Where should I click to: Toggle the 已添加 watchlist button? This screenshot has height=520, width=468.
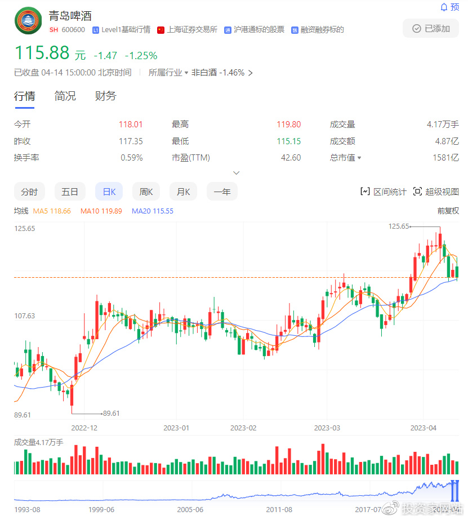(431, 29)
